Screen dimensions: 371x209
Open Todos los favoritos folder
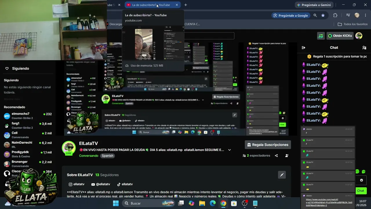click(352, 24)
